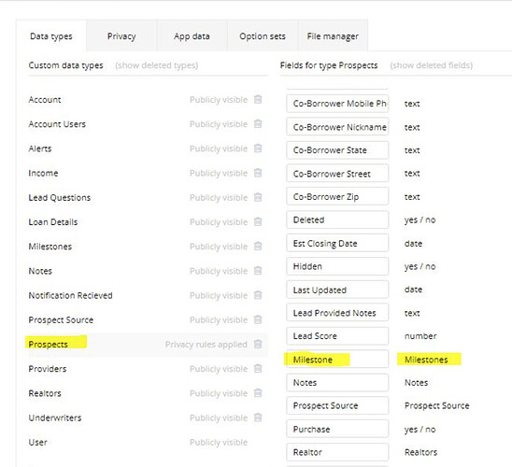512x467 pixels.
Task: Delete the Account data type via trash icon
Action: click(x=258, y=99)
